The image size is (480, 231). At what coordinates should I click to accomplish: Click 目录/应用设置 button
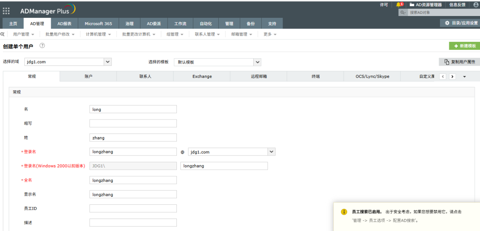pyautogui.click(x=461, y=23)
